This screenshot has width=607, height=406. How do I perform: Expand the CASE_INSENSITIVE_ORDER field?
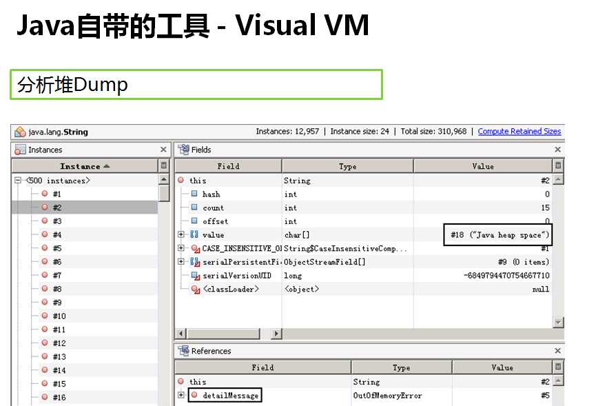click(x=181, y=248)
